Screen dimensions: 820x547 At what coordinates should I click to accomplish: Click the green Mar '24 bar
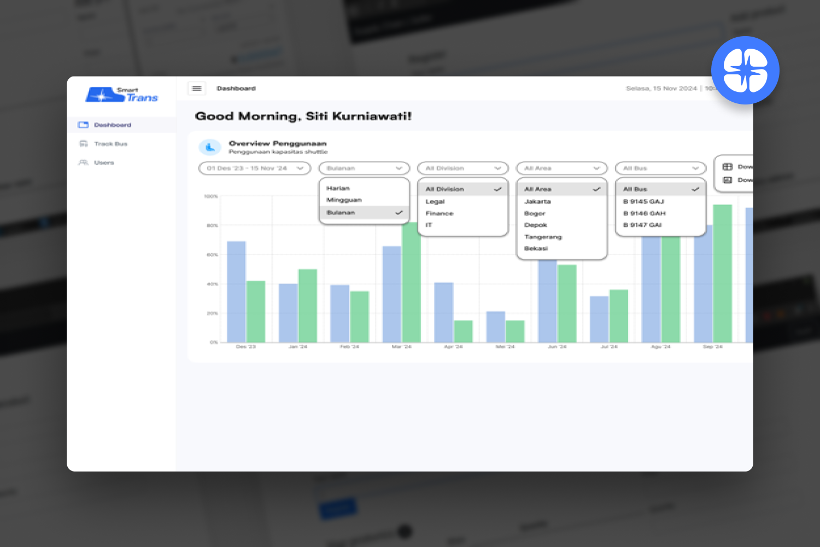pyautogui.click(x=411, y=284)
